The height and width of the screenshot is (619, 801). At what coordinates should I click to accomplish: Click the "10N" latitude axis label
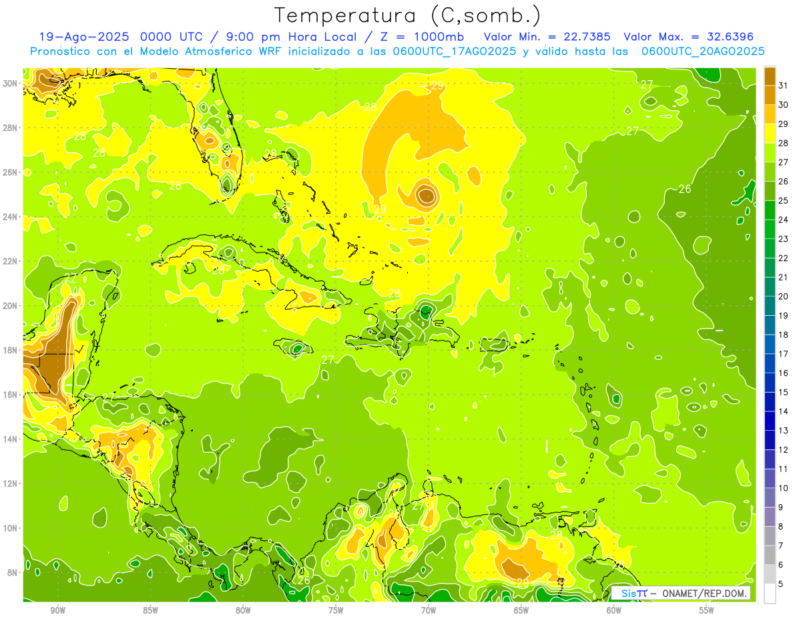click(x=10, y=528)
